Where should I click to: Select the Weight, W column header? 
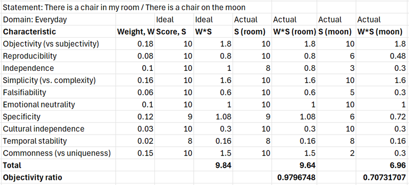tap(135, 32)
